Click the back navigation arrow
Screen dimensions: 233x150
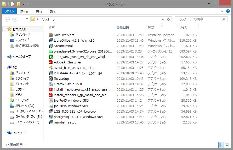click(x=7, y=19)
